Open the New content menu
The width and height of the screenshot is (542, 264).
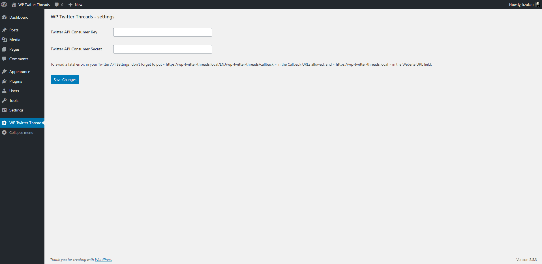point(76,5)
